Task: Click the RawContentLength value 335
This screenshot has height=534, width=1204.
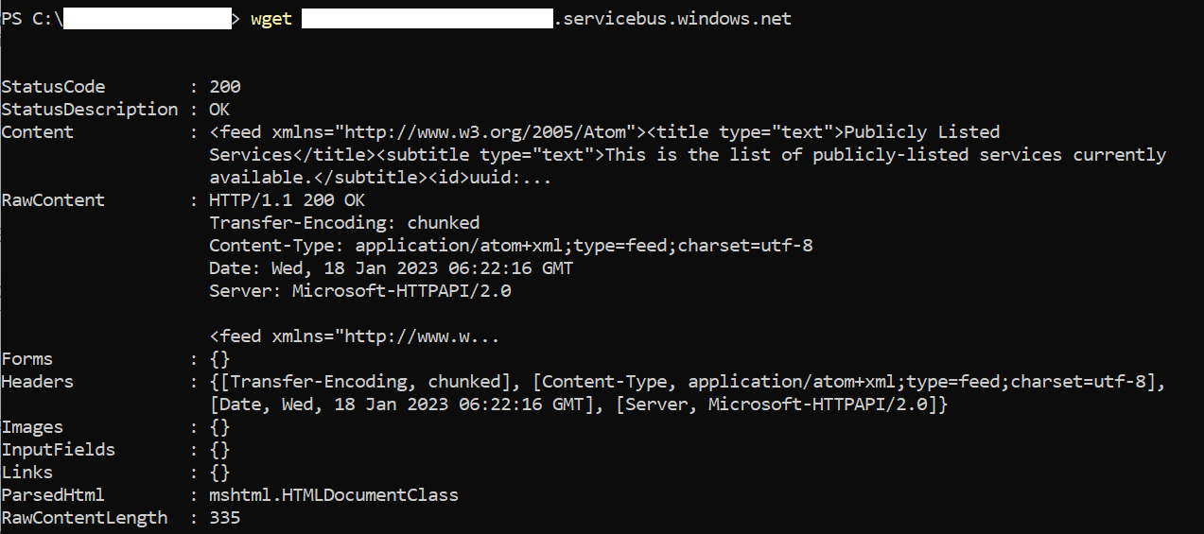Action: point(225,518)
